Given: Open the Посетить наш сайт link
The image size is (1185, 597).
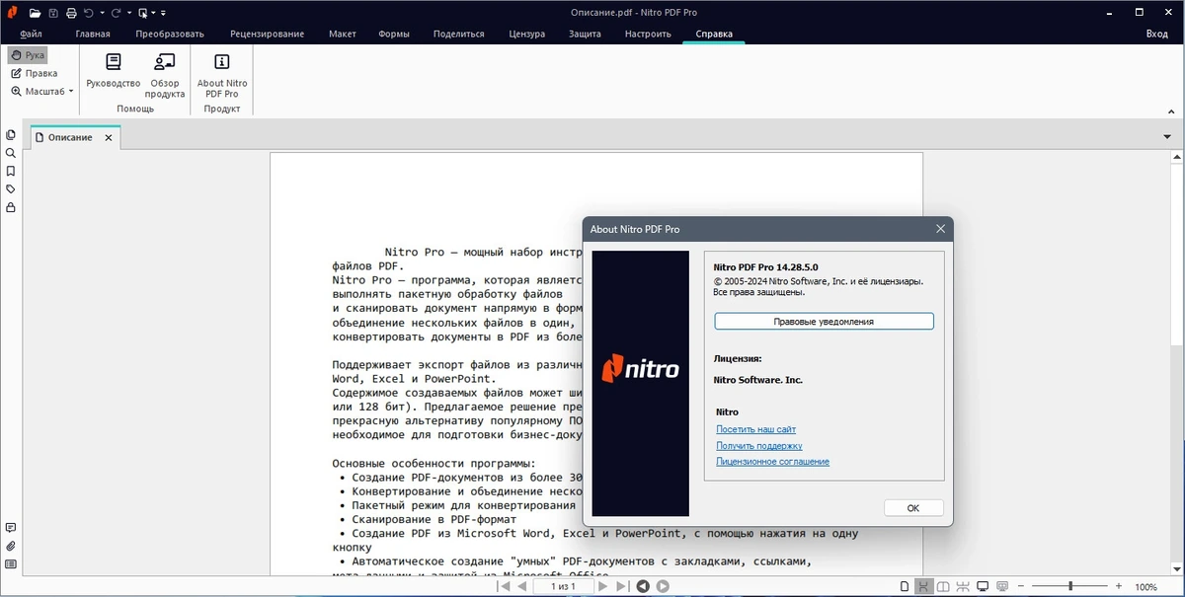Looking at the screenshot, I should tap(755, 429).
